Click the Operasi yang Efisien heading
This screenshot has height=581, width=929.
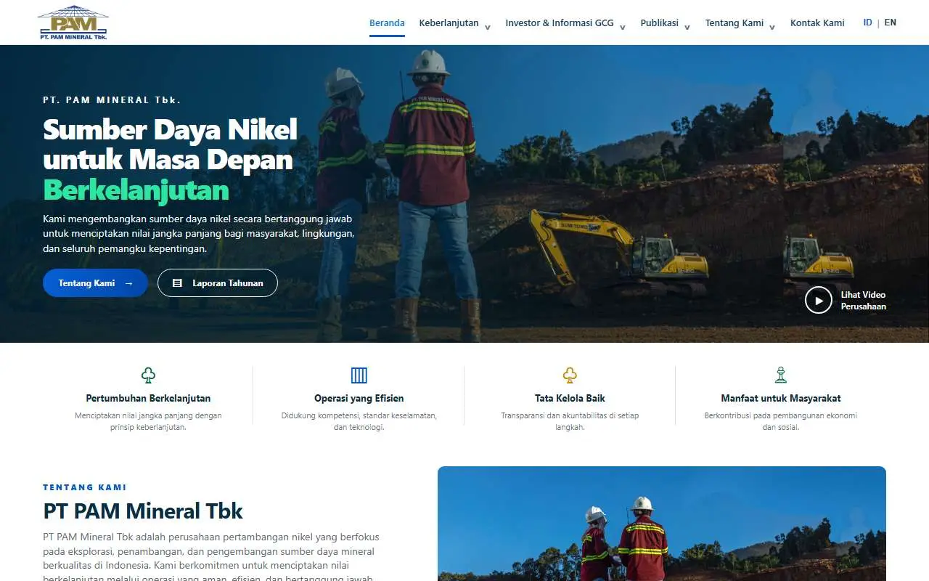coord(359,398)
